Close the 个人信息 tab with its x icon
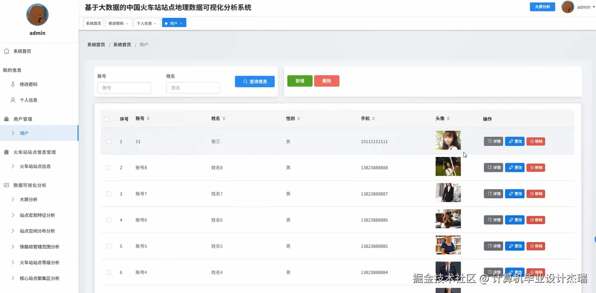596x293 pixels. pyautogui.click(x=155, y=24)
